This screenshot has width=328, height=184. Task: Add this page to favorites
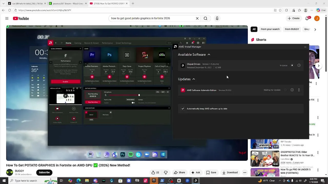point(280,10)
